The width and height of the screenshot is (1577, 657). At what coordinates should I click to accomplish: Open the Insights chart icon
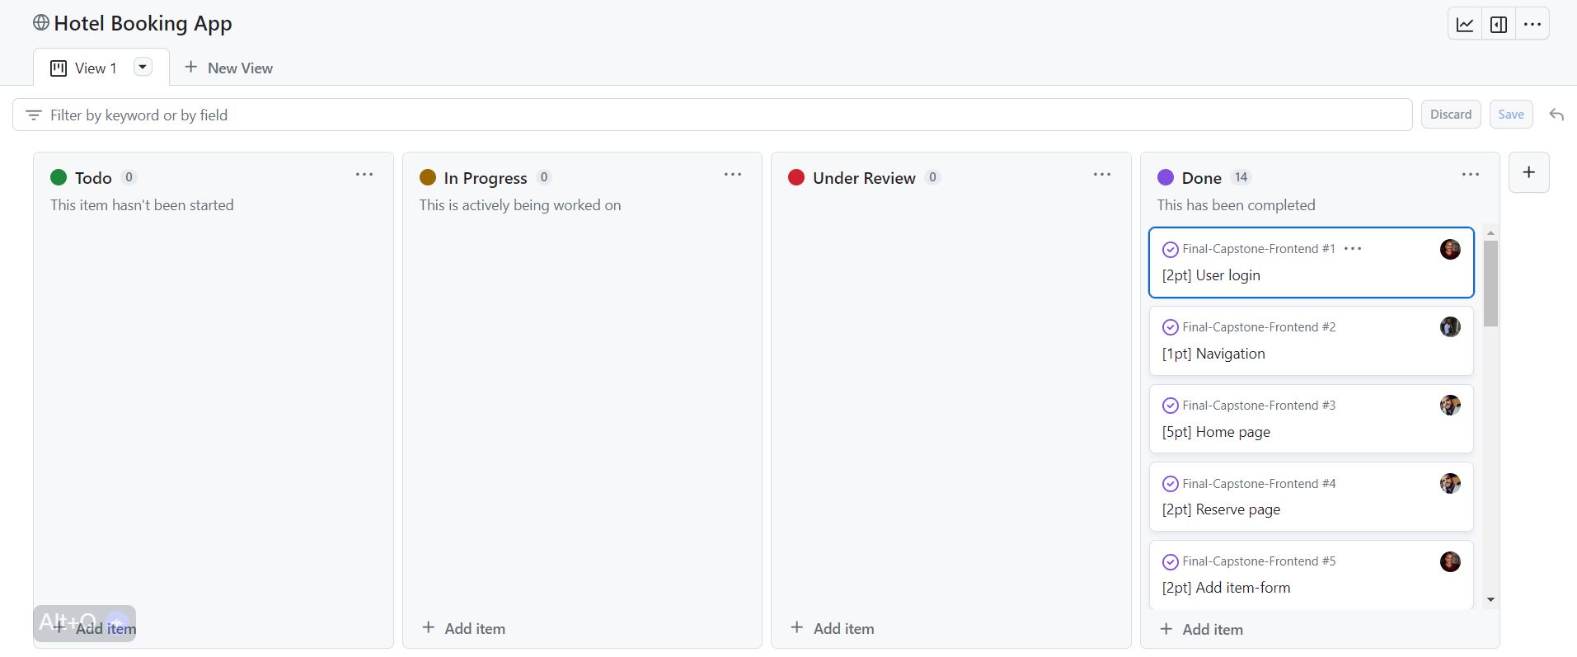(x=1465, y=24)
